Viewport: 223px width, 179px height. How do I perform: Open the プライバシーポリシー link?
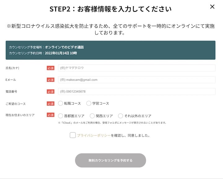[94, 136]
